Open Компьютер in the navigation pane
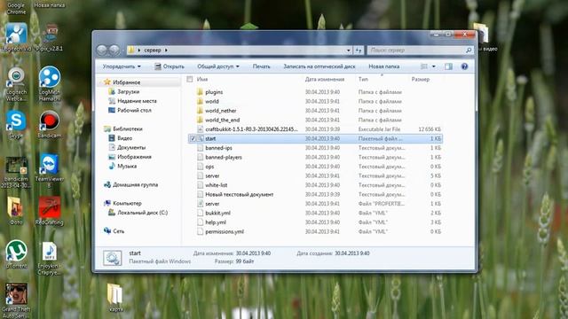The width and height of the screenshot is (568, 319). (x=127, y=203)
